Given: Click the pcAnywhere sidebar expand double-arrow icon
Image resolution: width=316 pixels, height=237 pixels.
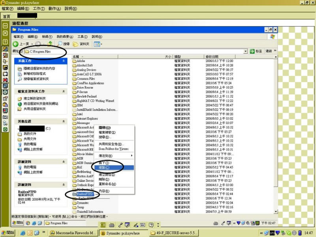Looking at the screenshot, I should pos(5,26).
